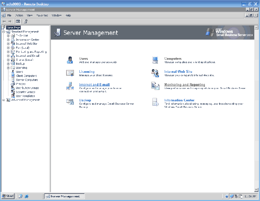Select Information Center tree icon

13,40
